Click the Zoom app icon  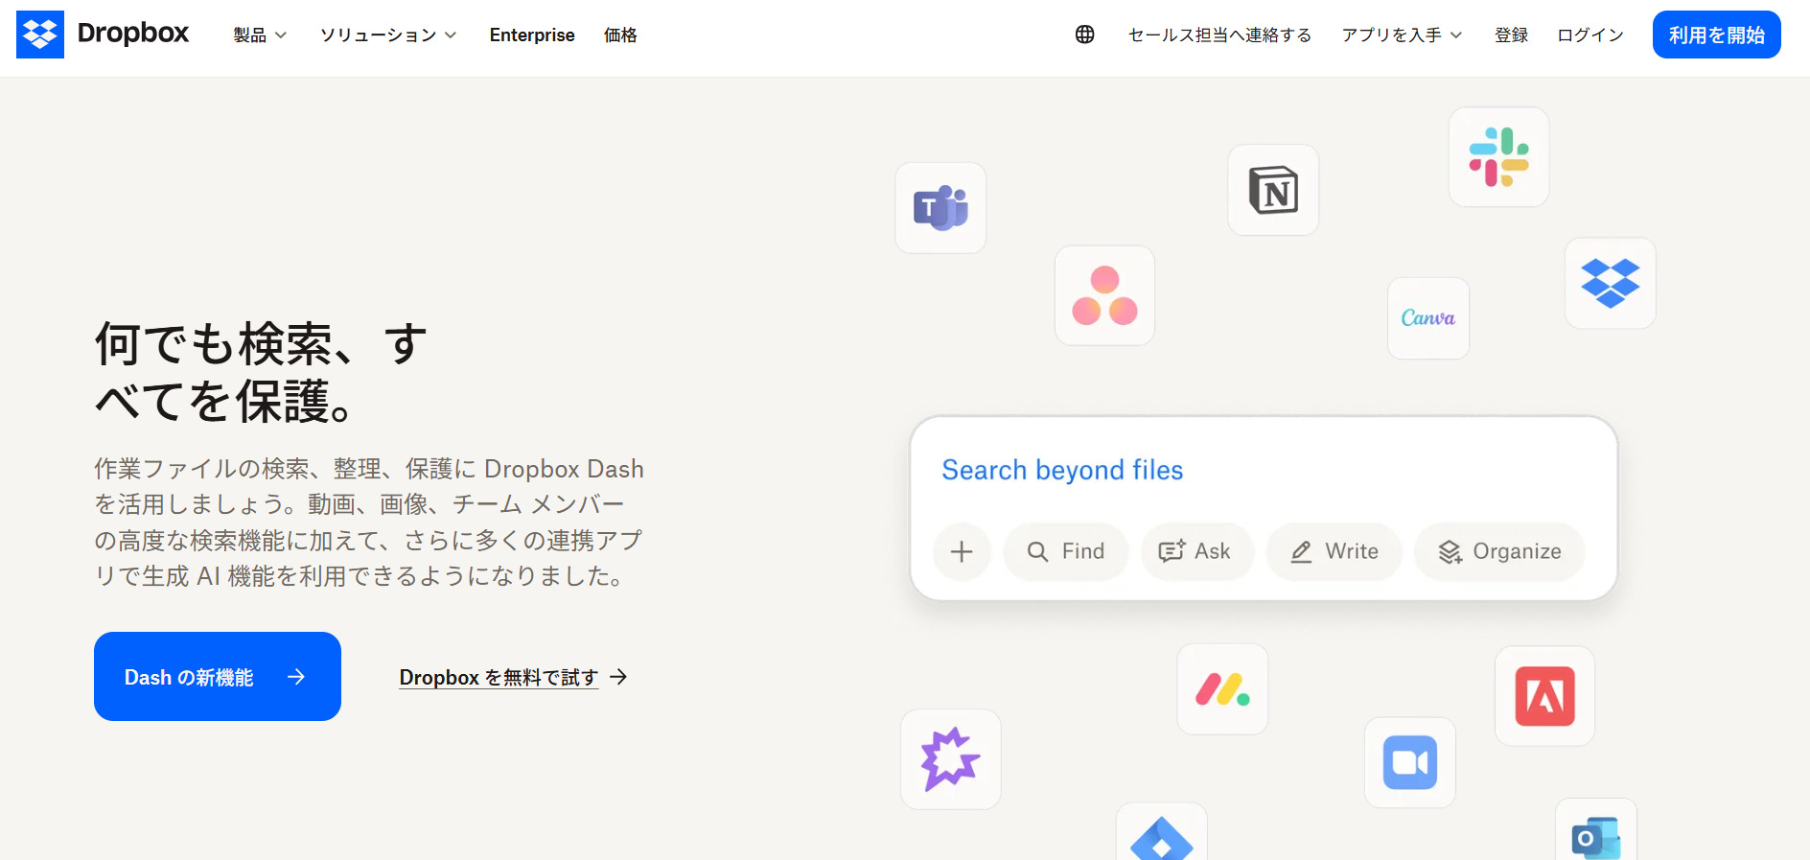click(1410, 762)
